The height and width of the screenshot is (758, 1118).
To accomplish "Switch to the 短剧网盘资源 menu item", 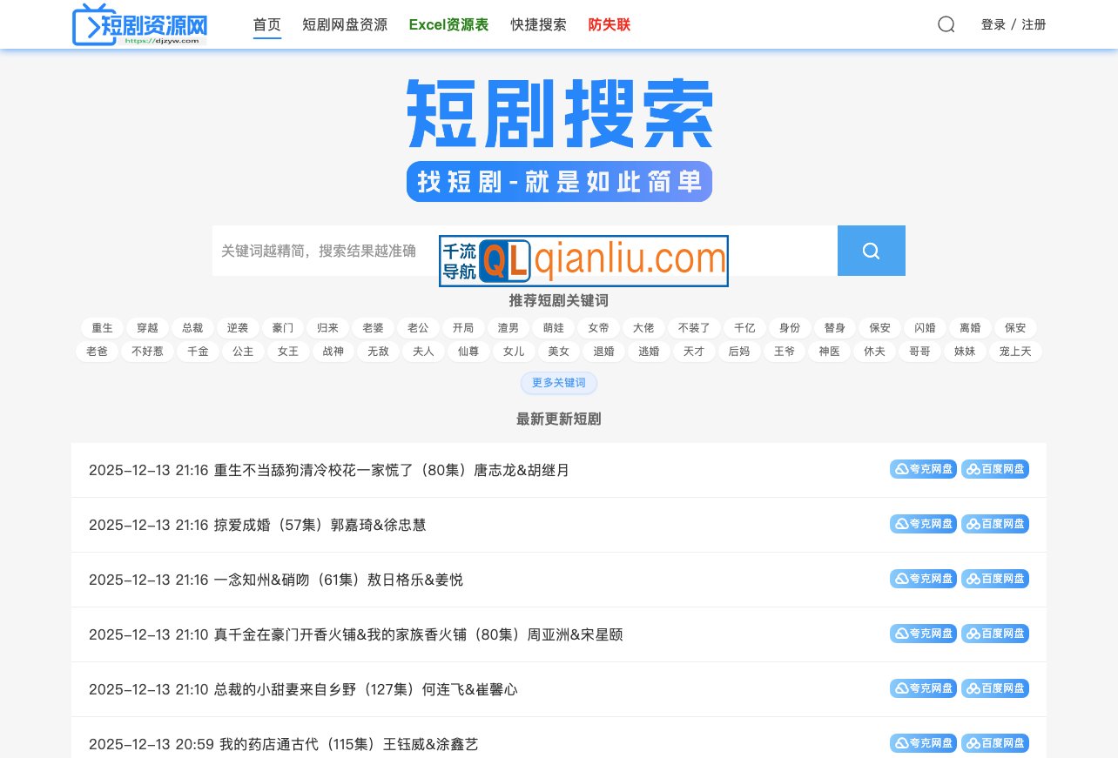I will point(344,24).
